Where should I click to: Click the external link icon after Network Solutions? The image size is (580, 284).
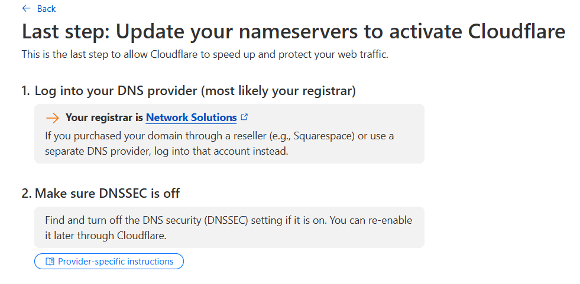coord(244,117)
